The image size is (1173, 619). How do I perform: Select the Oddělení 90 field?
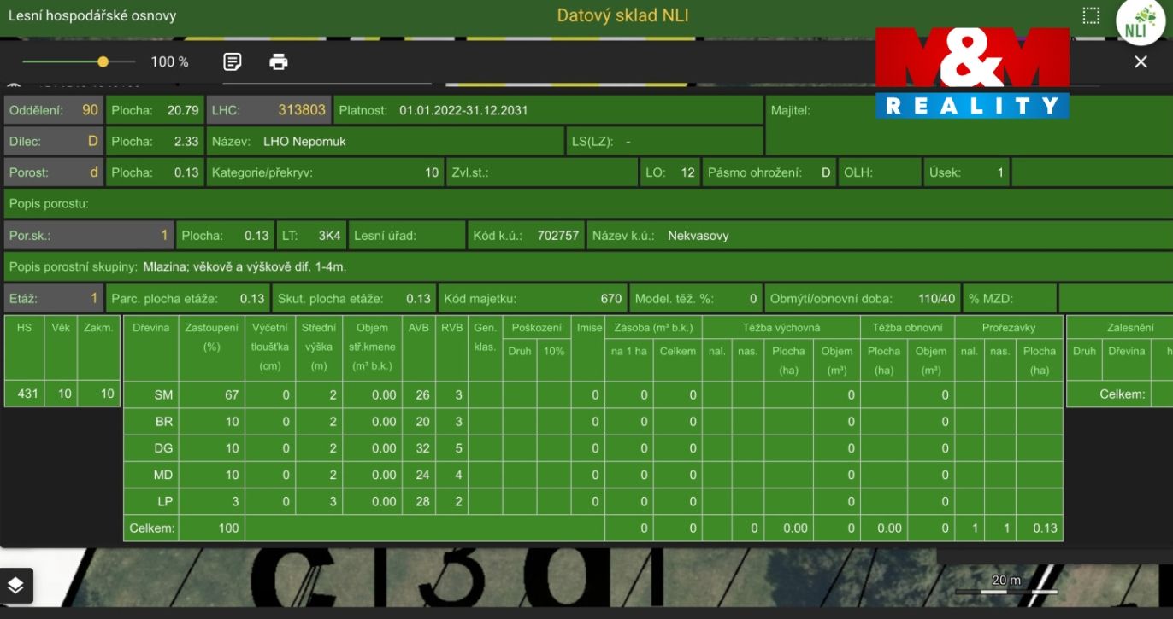coord(54,110)
